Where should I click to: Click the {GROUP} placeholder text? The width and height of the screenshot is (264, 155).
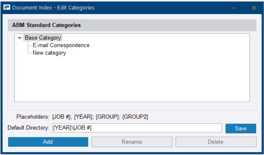pyautogui.click(x=107, y=117)
